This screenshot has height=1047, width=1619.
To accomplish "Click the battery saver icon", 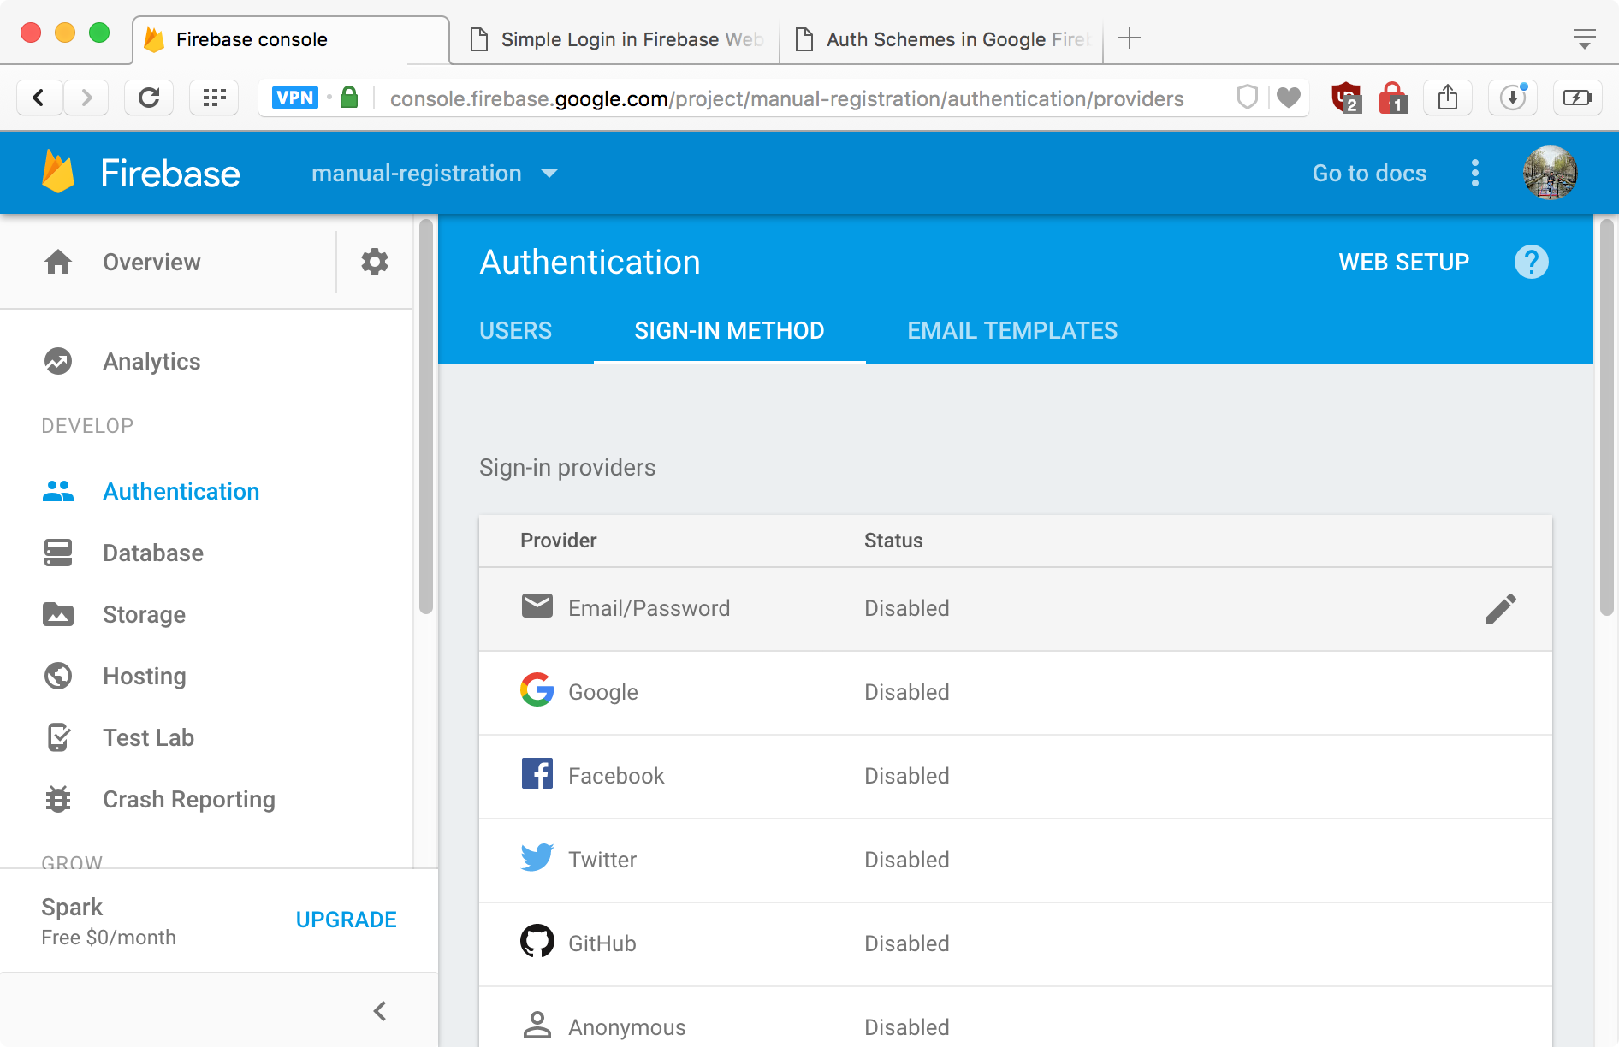I will (1577, 98).
